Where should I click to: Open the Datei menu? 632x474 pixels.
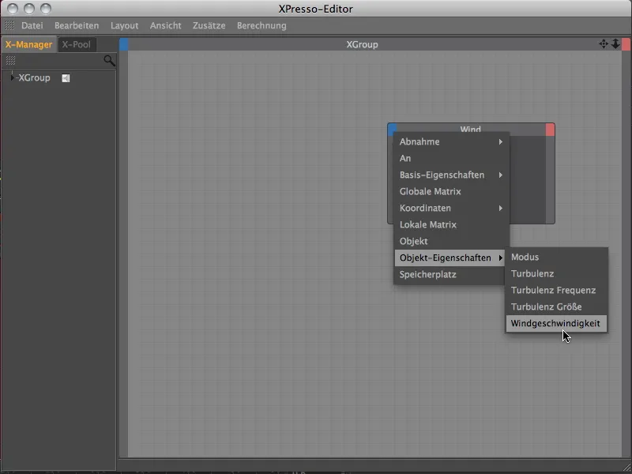click(x=32, y=25)
